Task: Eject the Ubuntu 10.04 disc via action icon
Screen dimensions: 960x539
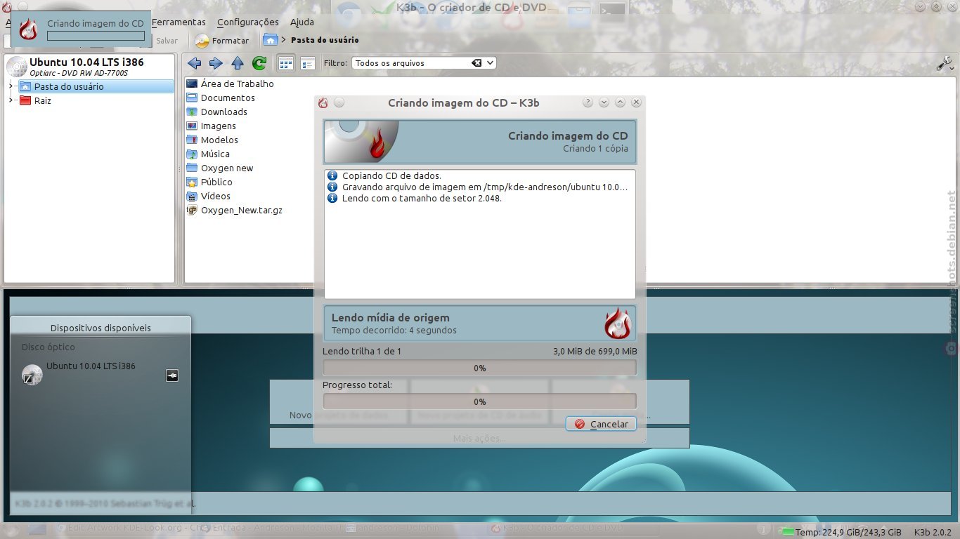Action: pos(172,375)
